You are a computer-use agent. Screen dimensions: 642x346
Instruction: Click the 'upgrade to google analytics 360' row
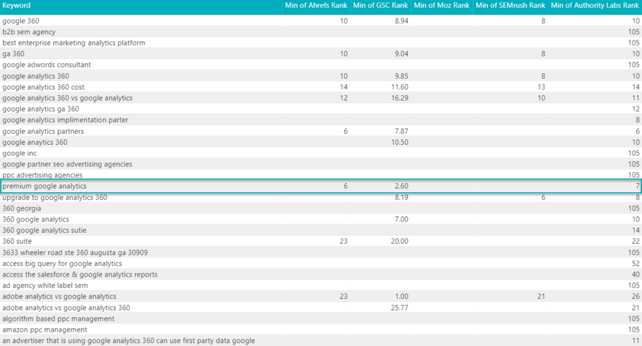[x=54, y=197]
